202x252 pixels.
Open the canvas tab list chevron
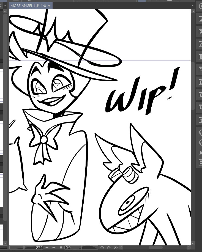(193, 6)
